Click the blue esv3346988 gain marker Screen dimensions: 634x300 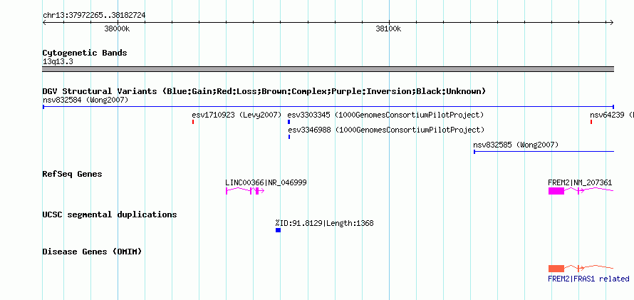[289, 137]
